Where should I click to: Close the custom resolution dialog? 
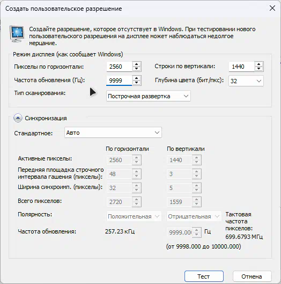[x=272, y=8]
